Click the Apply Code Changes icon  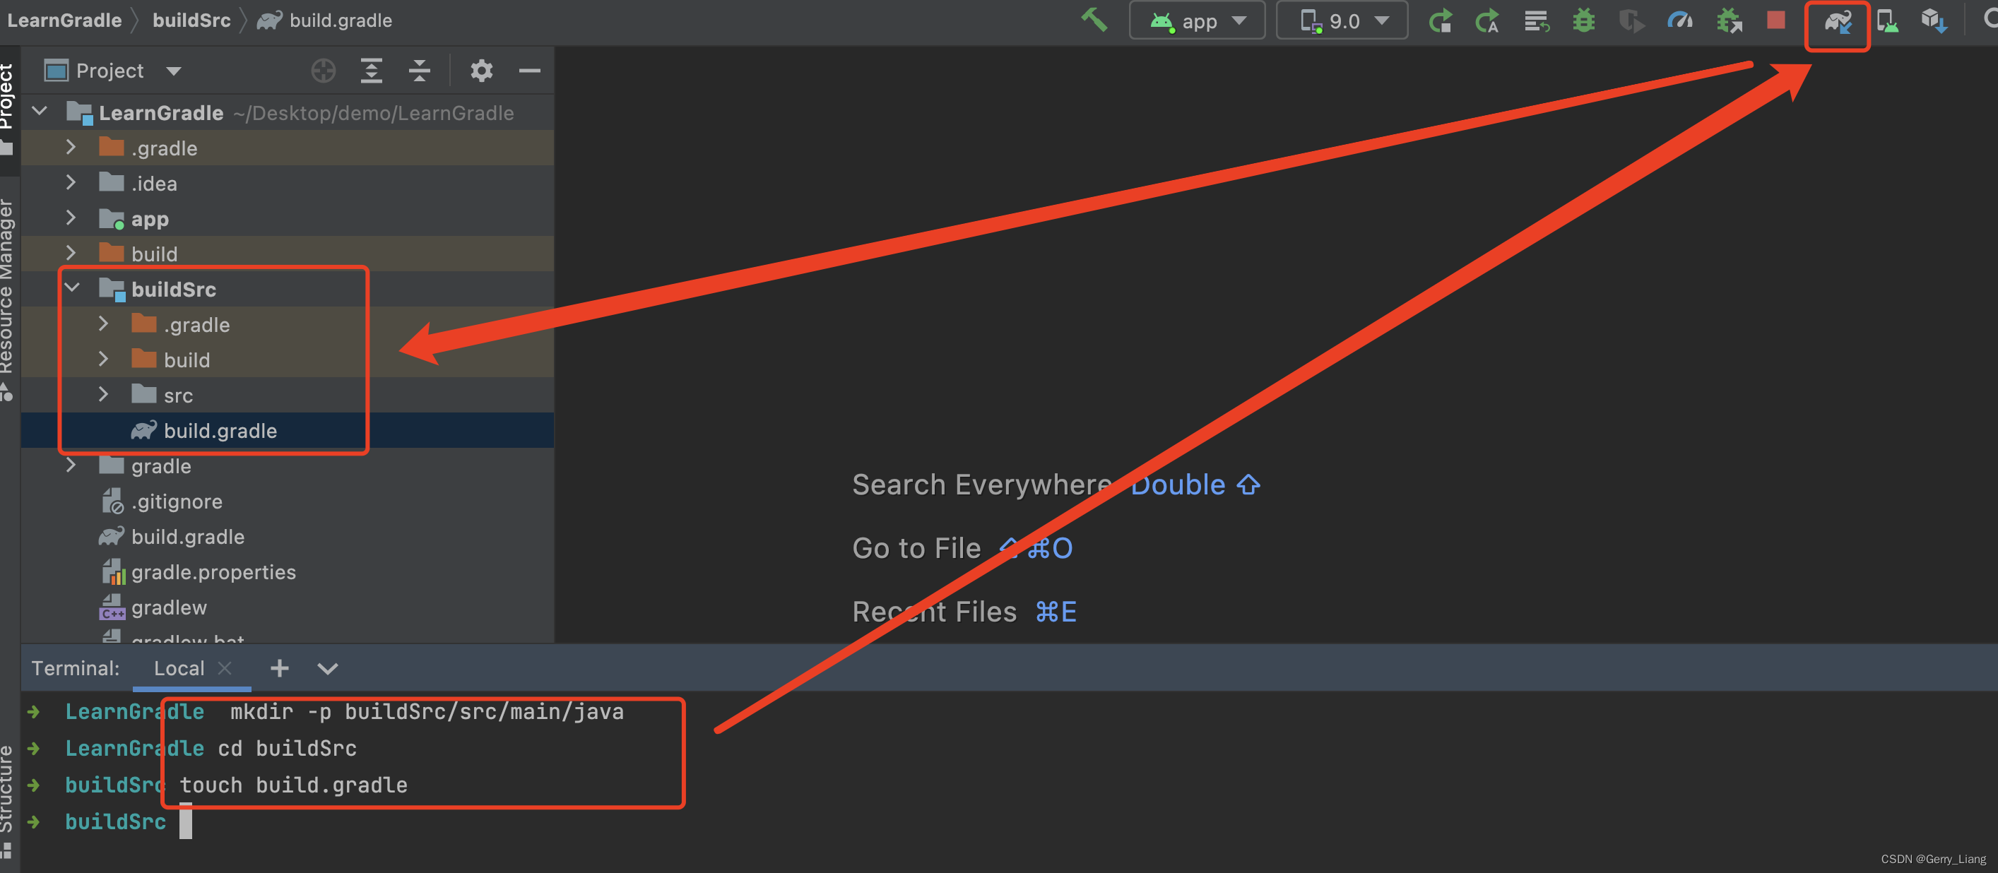tap(1536, 21)
